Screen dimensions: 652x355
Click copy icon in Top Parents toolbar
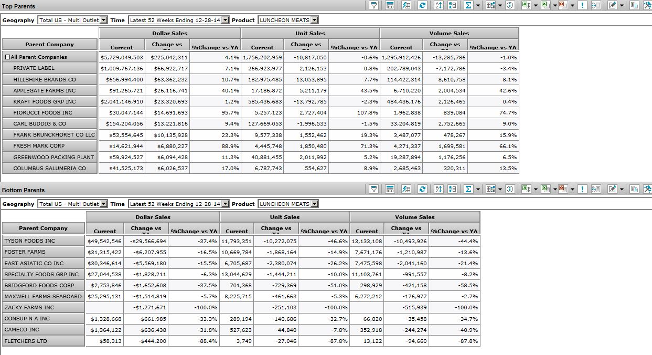coord(634,5)
